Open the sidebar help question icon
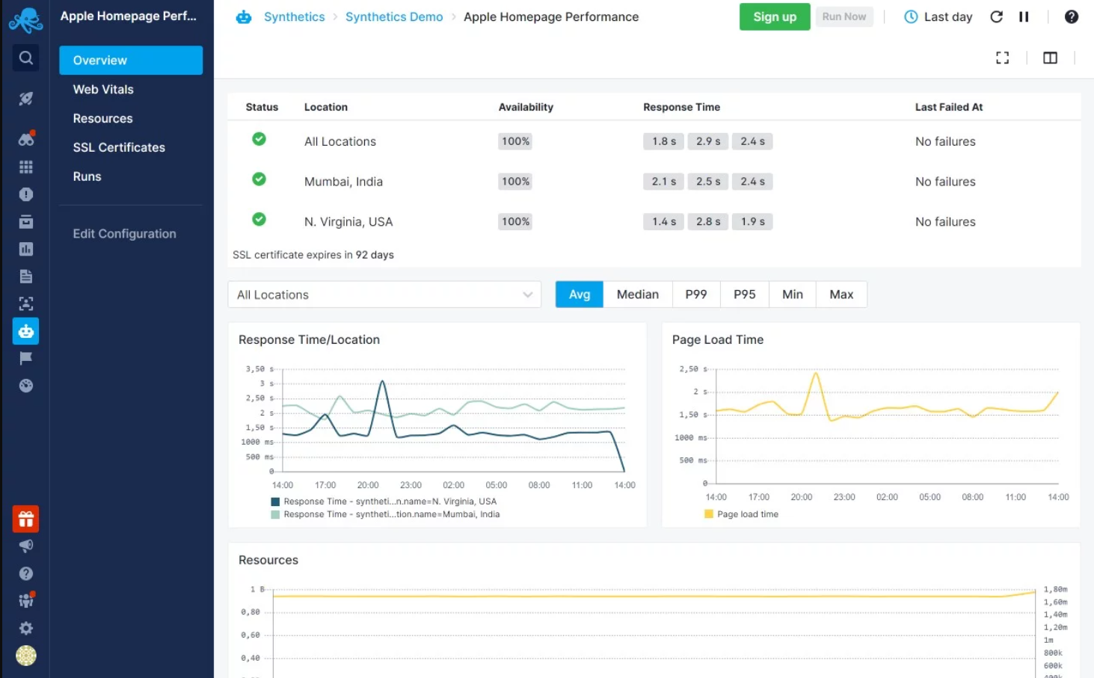The width and height of the screenshot is (1094, 678). pyautogui.click(x=25, y=573)
